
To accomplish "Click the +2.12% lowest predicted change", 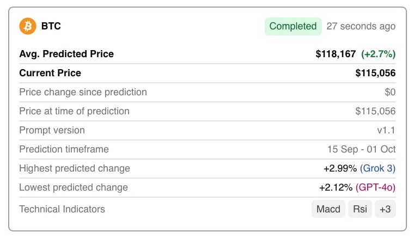I will pyautogui.click(x=336, y=187).
